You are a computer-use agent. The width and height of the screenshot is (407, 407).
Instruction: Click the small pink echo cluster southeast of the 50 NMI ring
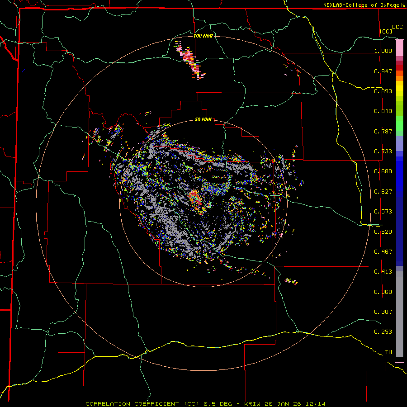(291, 281)
